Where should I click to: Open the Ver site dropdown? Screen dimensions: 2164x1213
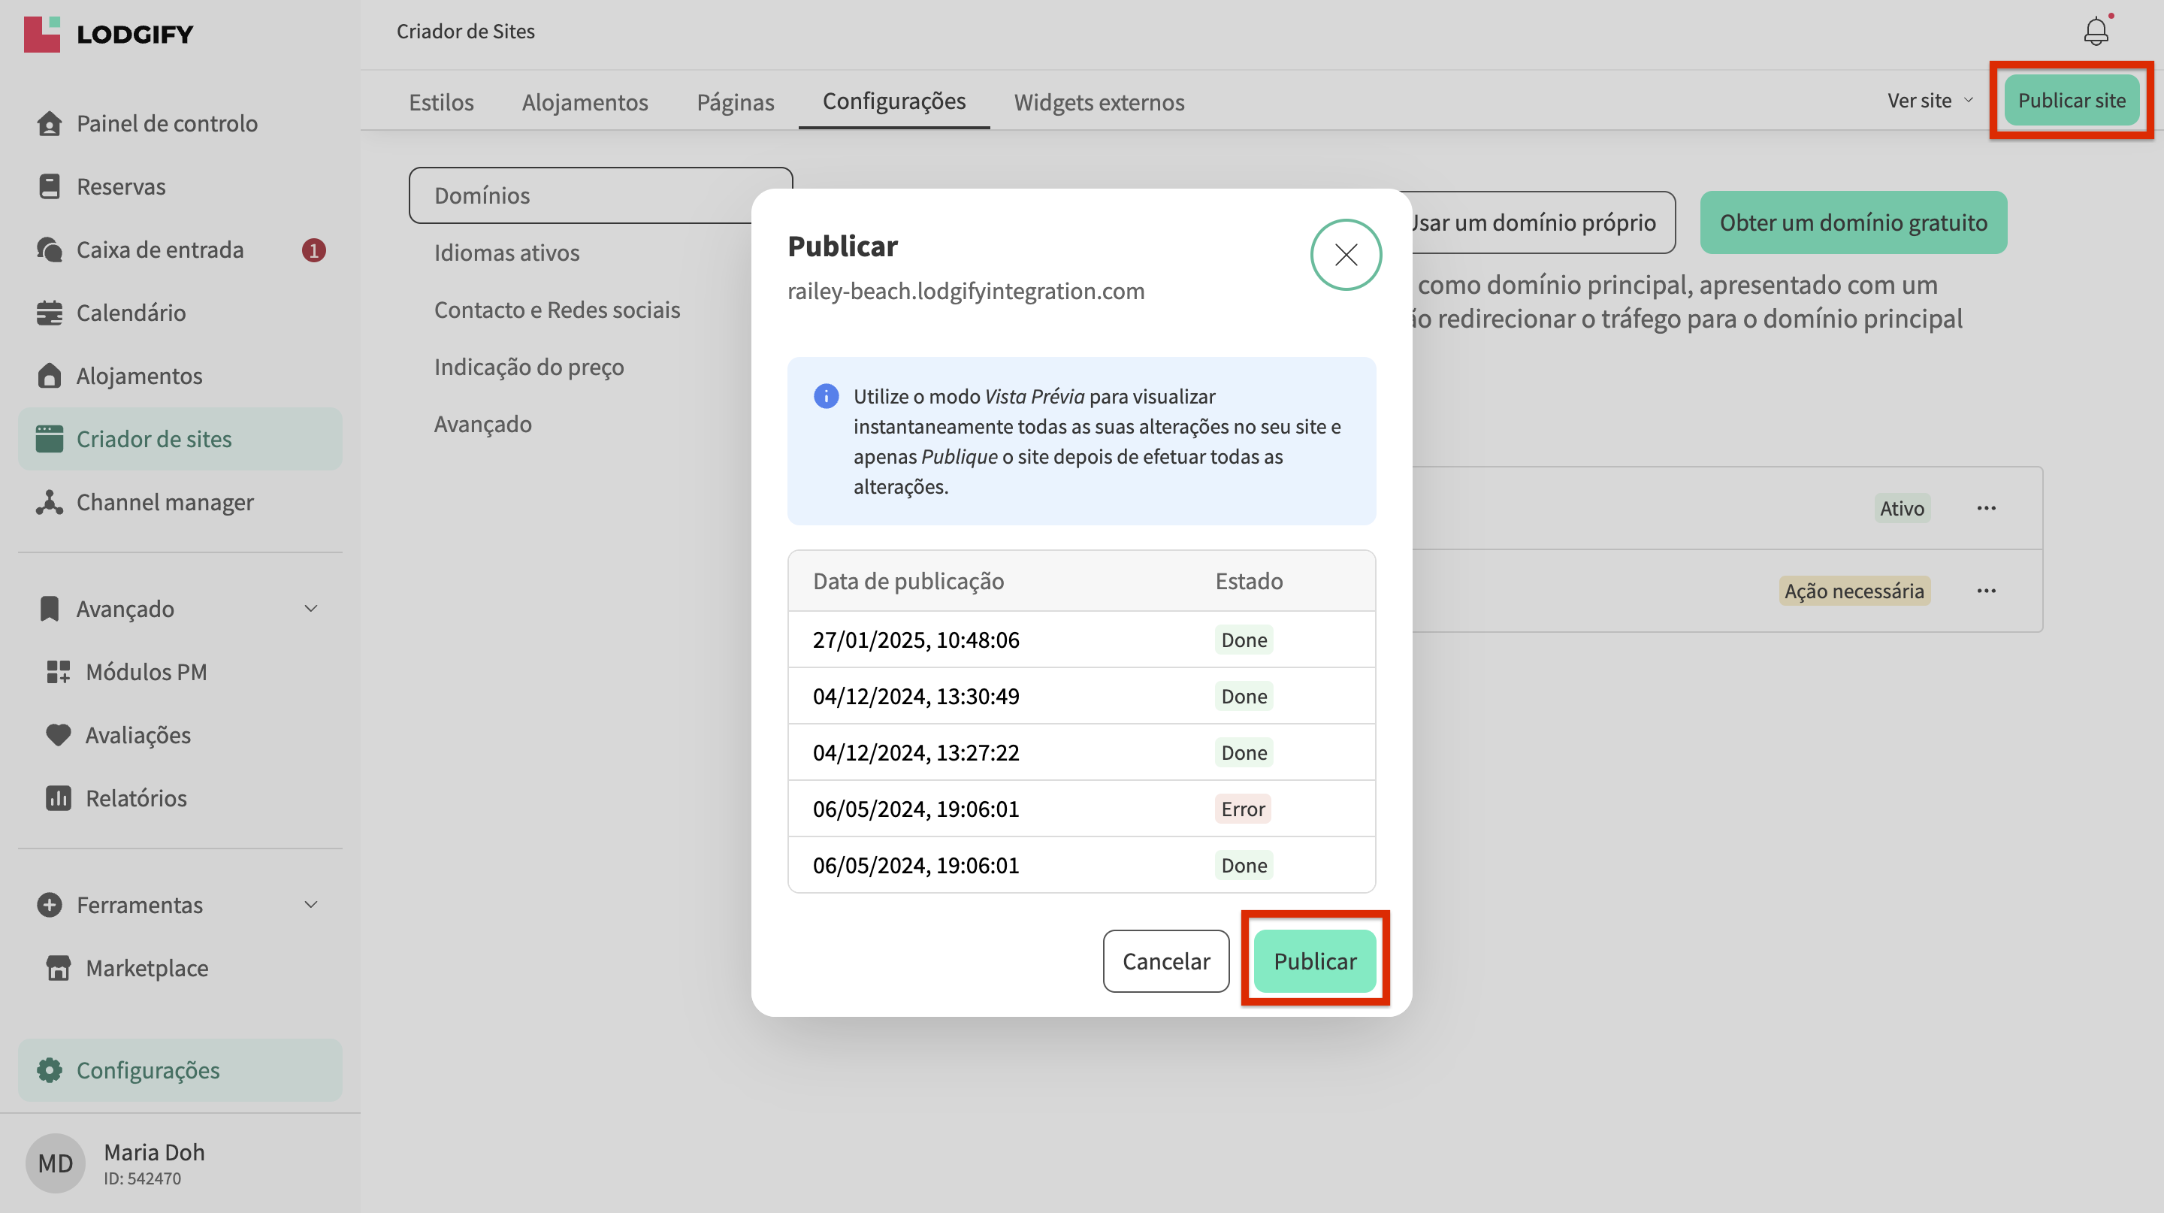click(1930, 101)
